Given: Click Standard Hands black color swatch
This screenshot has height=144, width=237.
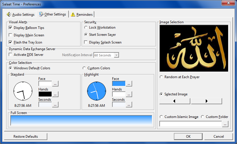Looking at the screenshot, I should 45,94.
